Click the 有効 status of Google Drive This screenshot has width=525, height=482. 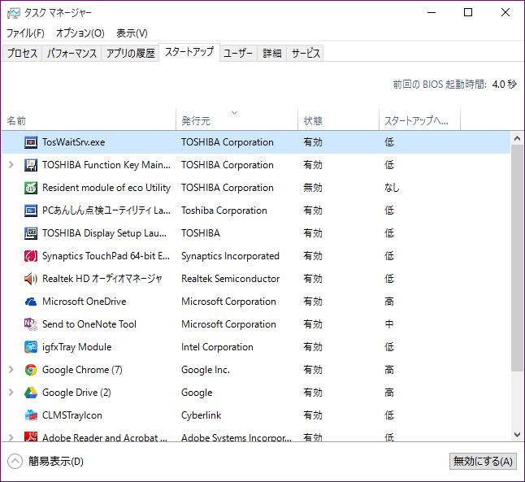(313, 393)
